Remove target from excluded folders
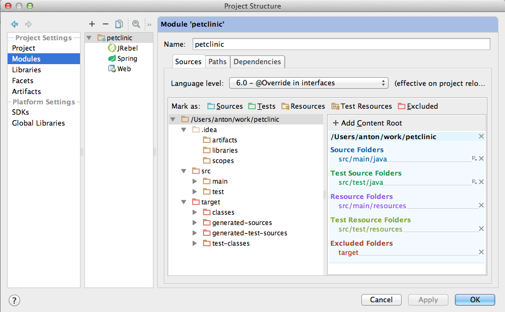This screenshot has width=505, height=312. (x=481, y=252)
